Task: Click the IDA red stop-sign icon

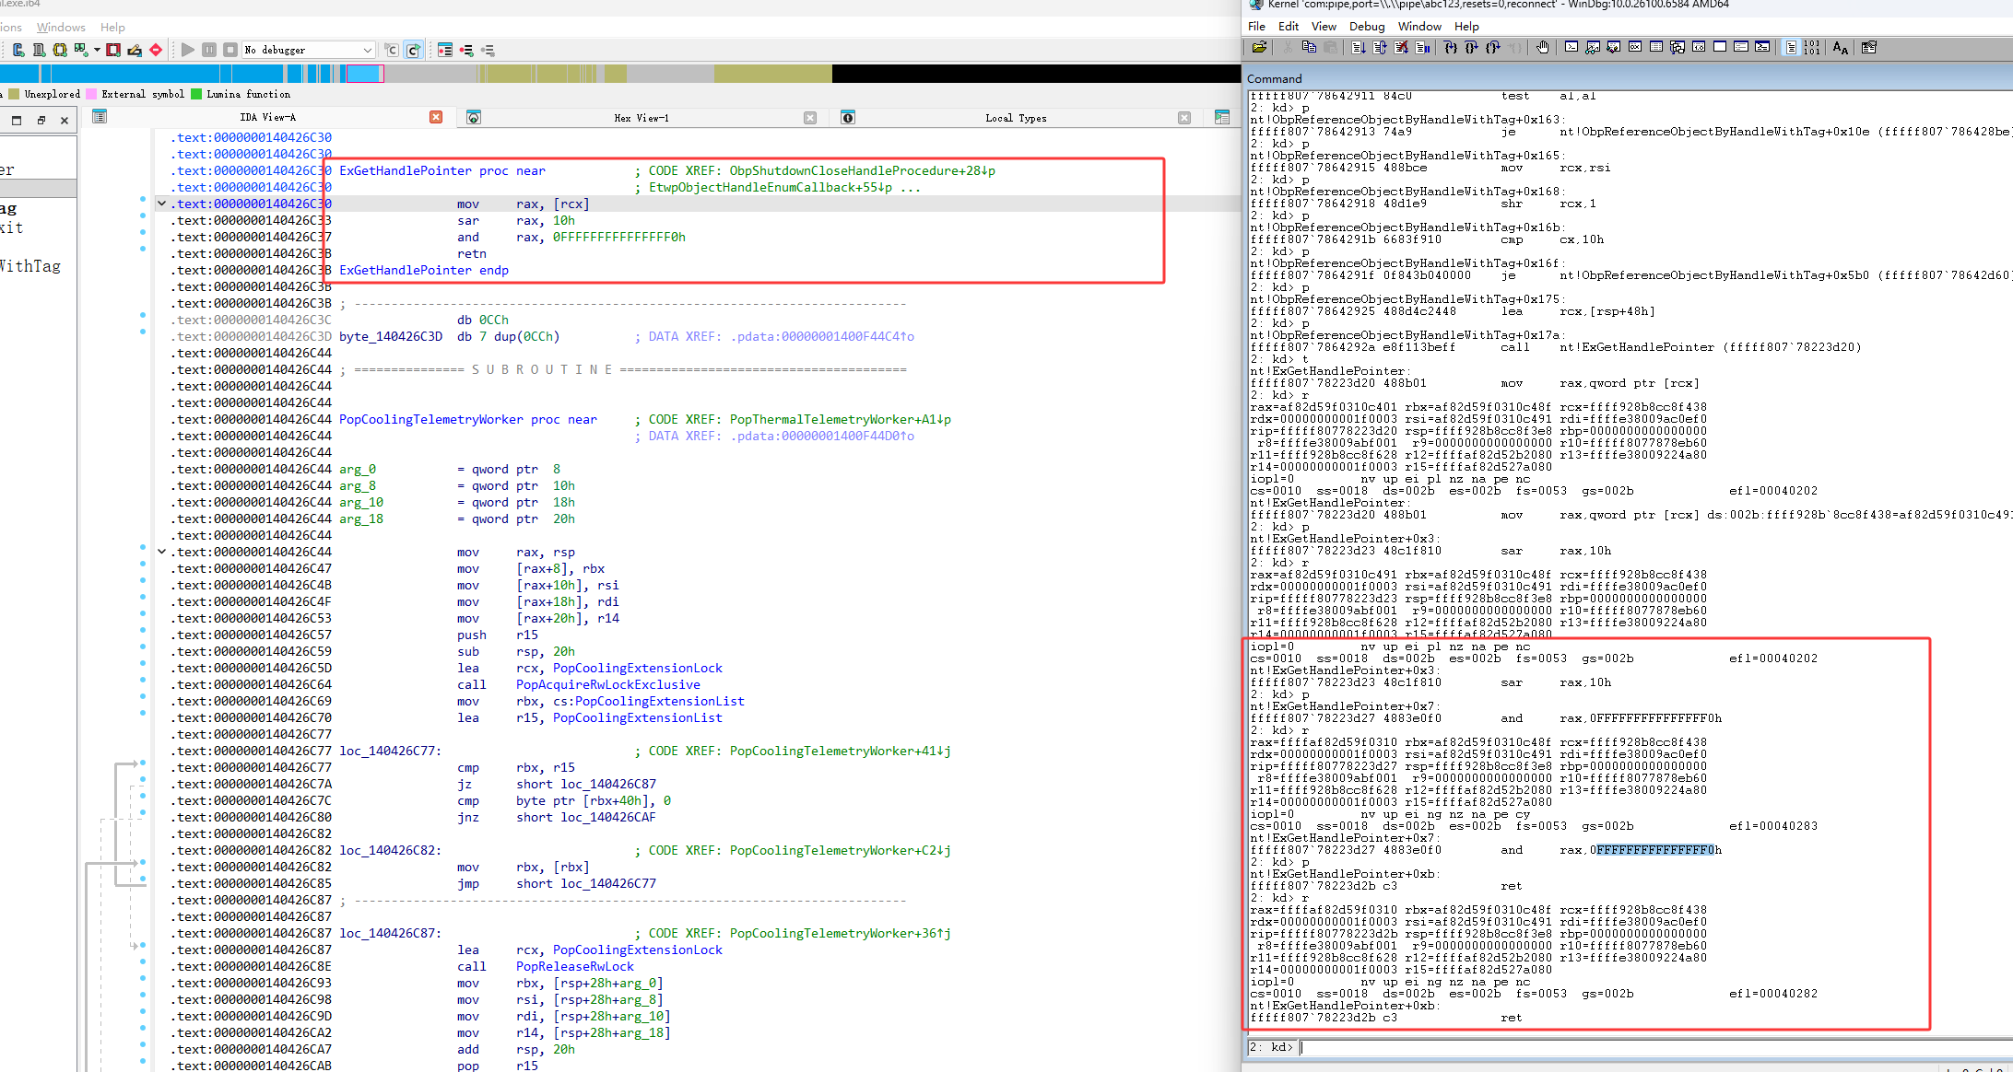Action: [x=156, y=50]
